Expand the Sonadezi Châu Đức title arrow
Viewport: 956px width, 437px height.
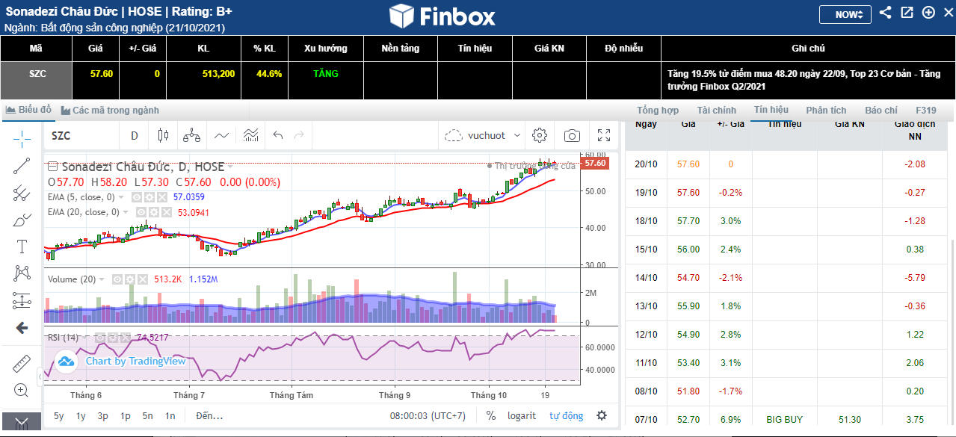point(229,166)
